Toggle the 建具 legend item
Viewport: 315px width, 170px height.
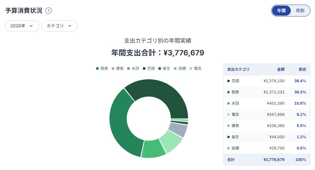[118, 68]
